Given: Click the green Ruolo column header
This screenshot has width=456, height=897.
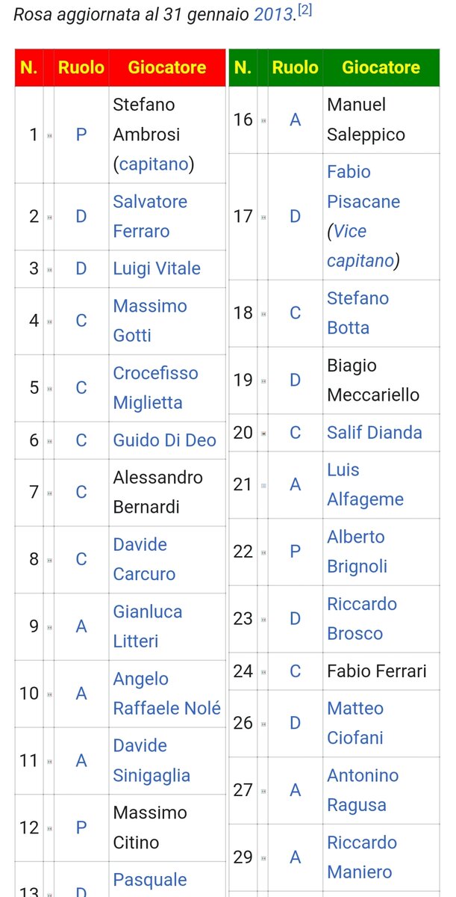Looking at the screenshot, I should (295, 67).
